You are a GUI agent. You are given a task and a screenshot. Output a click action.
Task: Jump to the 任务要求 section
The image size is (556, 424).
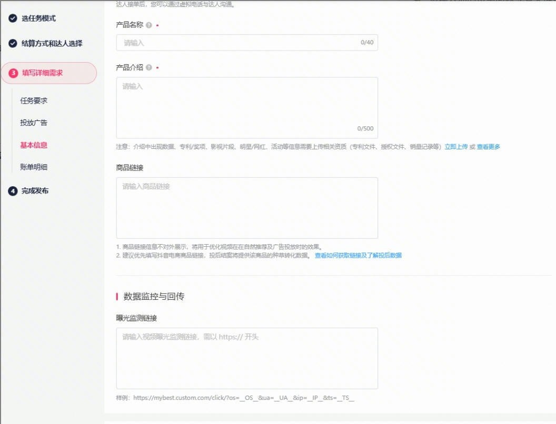(x=34, y=100)
